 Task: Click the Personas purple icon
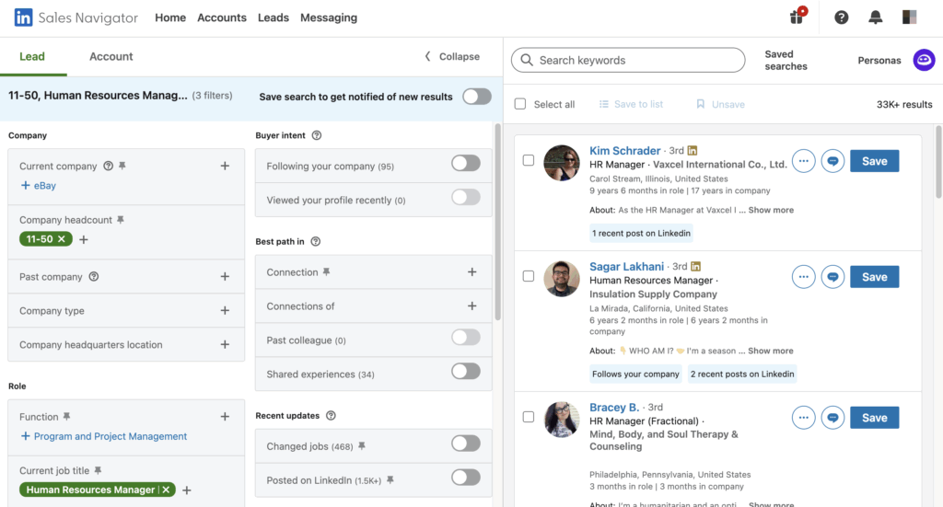pos(924,60)
